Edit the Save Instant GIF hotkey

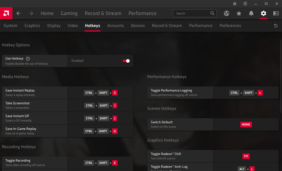point(101,118)
